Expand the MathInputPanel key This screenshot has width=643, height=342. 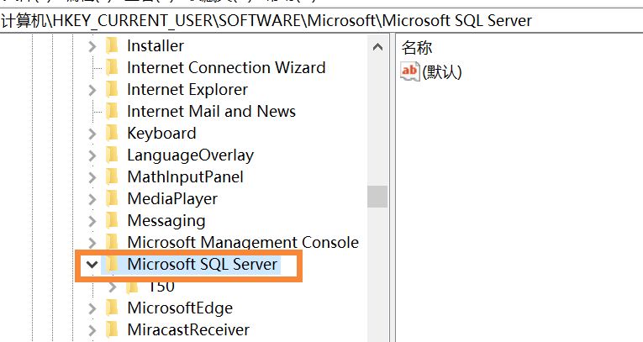click(x=92, y=177)
